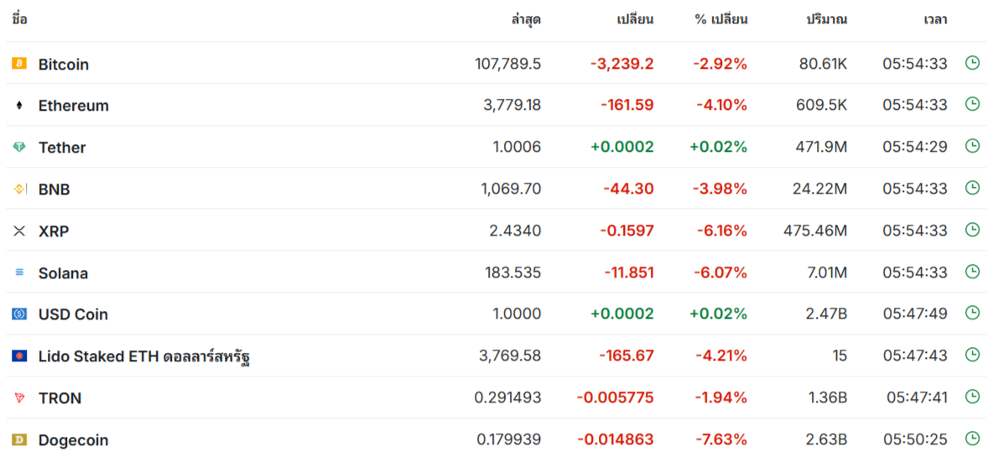Click the Solana logo icon
Screen dimensions: 988x457
(19, 273)
